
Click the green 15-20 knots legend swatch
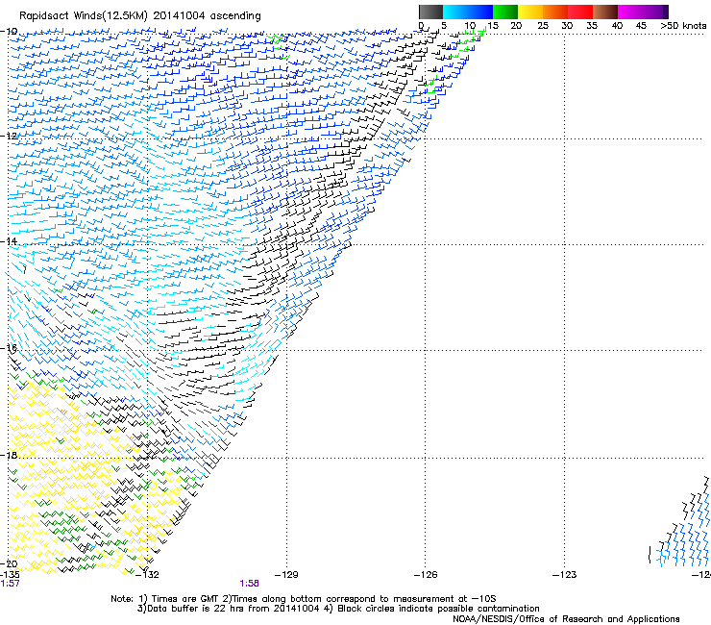click(x=505, y=12)
